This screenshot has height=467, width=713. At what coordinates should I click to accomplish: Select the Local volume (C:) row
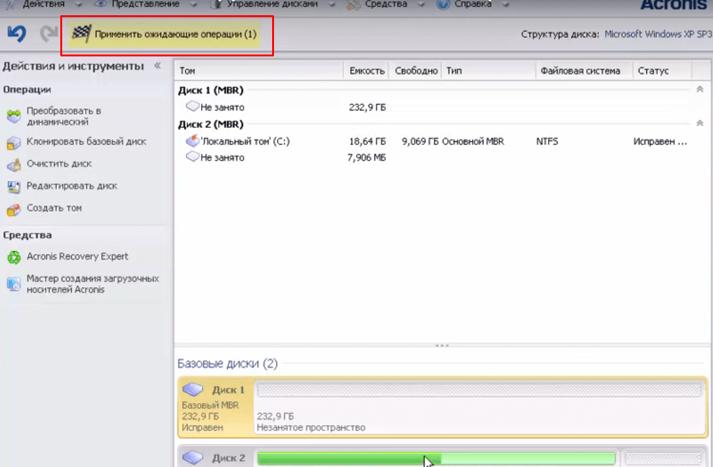(245, 142)
